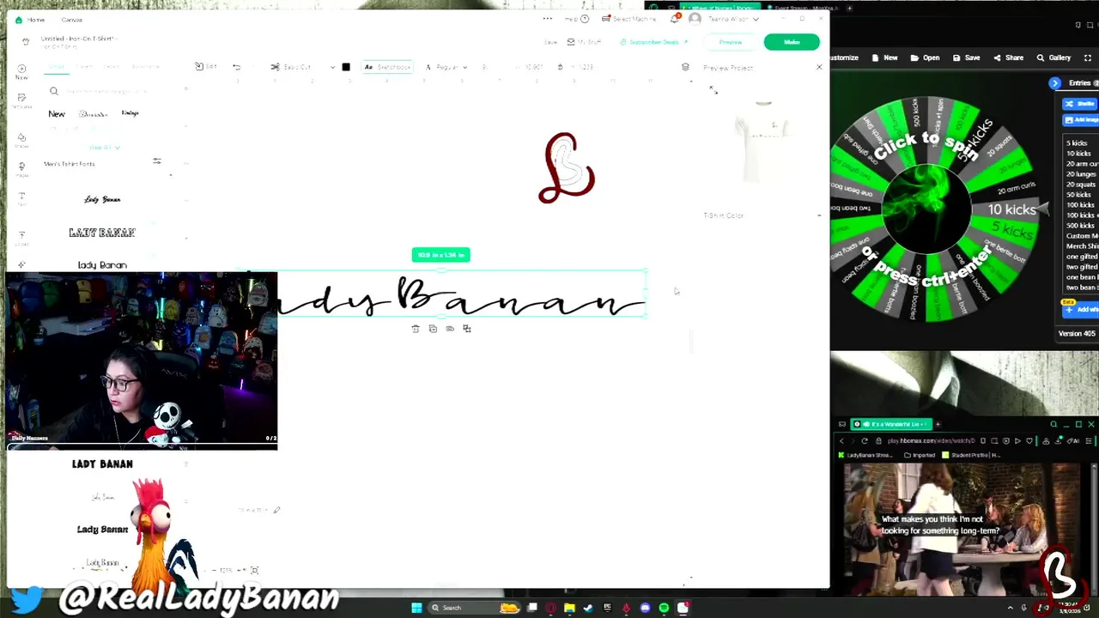This screenshot has height=618, width=1099.
Task: Open the Help menu
Action: click(x=577, y=19)
